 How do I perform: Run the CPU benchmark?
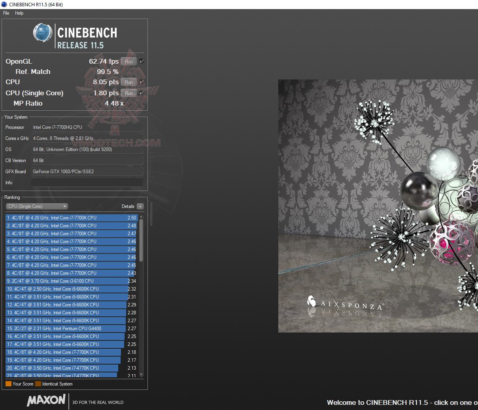pyautogui.click(x=129, y=82)
